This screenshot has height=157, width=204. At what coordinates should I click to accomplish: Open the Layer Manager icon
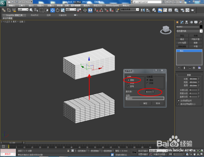(154, 10)
